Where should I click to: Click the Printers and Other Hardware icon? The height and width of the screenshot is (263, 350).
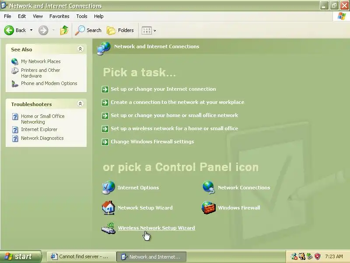point(15,71)
